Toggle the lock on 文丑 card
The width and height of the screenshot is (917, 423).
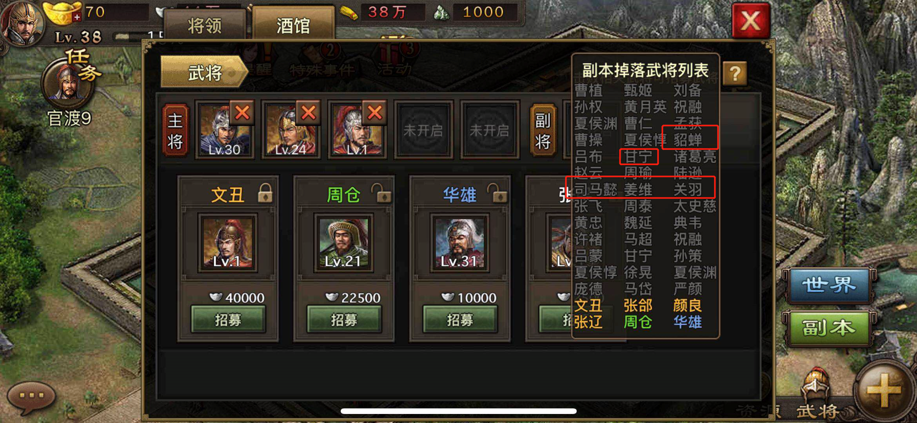[265, 193]
